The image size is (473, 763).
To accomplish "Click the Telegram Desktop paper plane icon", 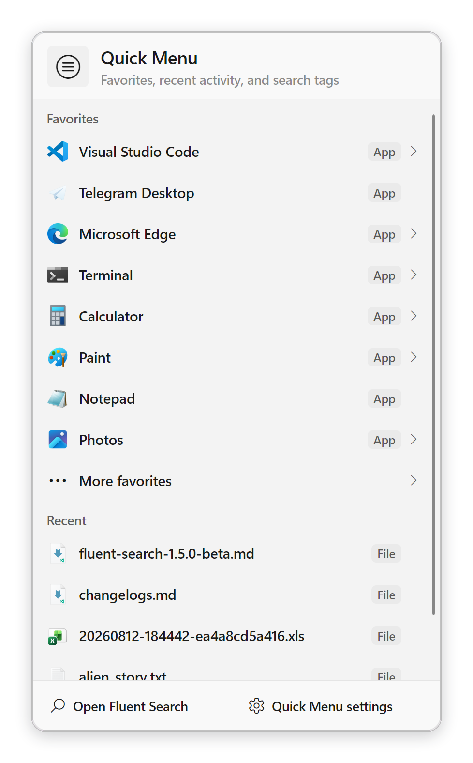I will click(x=58, y=193).
